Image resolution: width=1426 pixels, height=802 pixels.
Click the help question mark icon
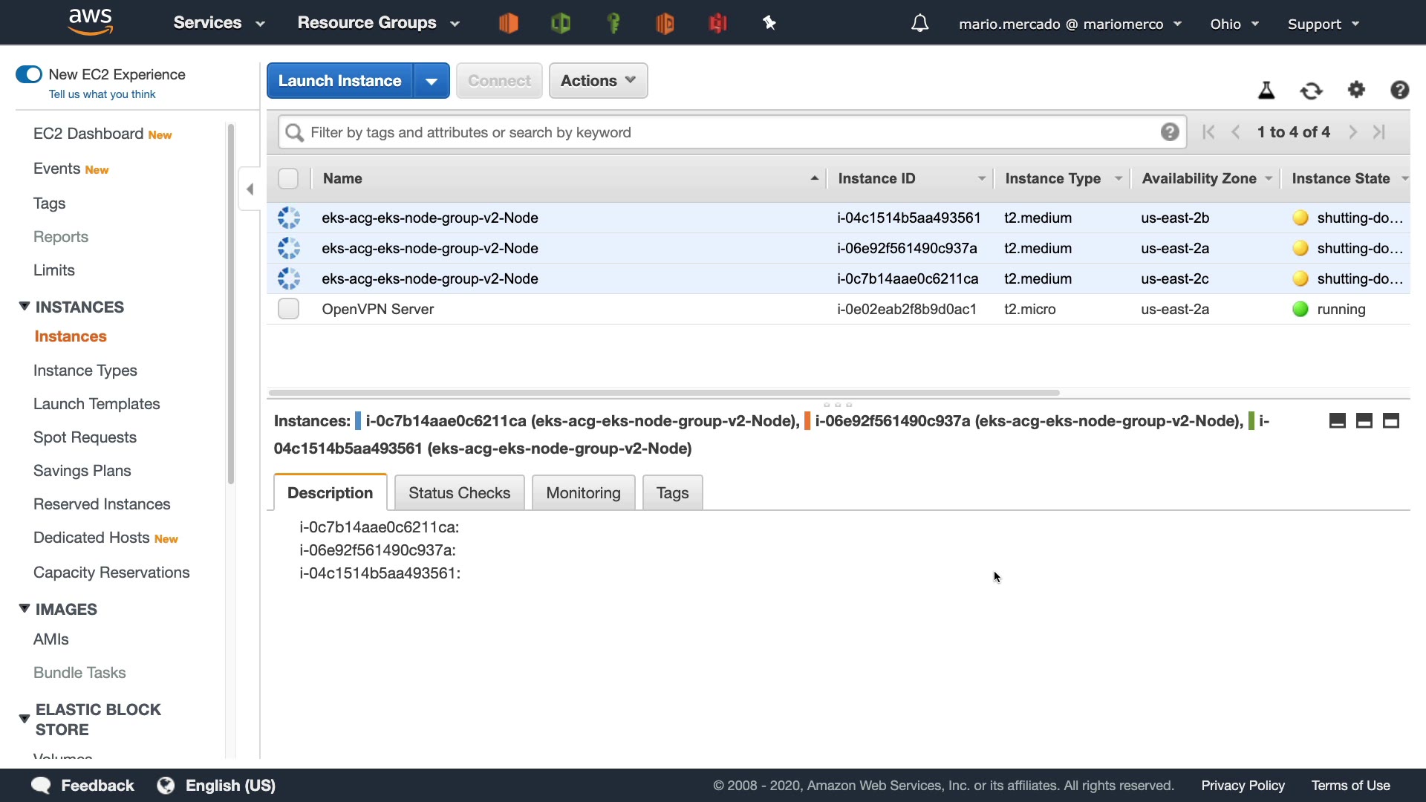(x=1399, y=90)
